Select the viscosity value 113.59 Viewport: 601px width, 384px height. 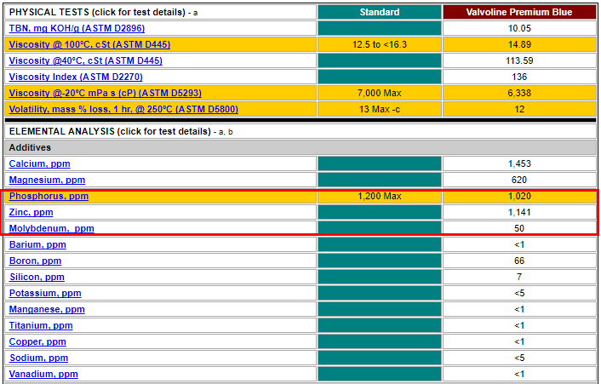tap(519, 61)
